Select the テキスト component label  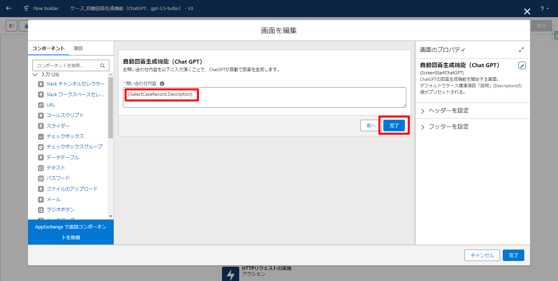[56, 168]
